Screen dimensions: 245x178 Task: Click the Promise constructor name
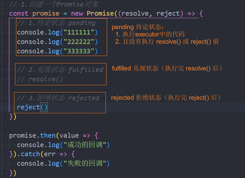[x=100, y=13]
